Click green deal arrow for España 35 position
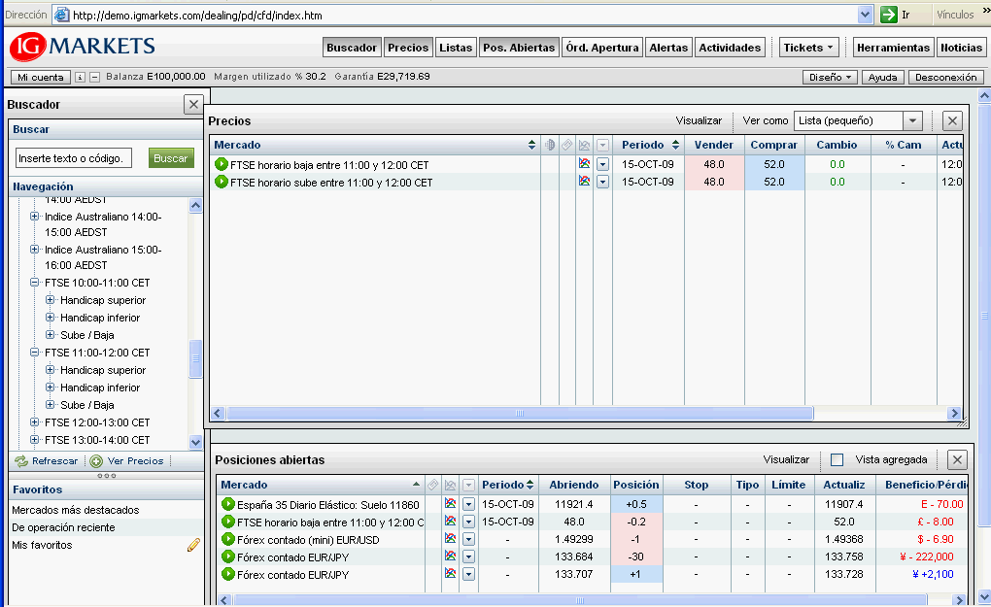 pos(228,504)
